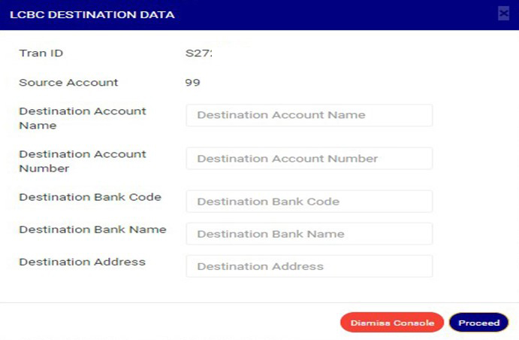Click the empty footer area left of Dismiss Console
The width and height of the screenshot is (519, 340).
click(165, 323)
